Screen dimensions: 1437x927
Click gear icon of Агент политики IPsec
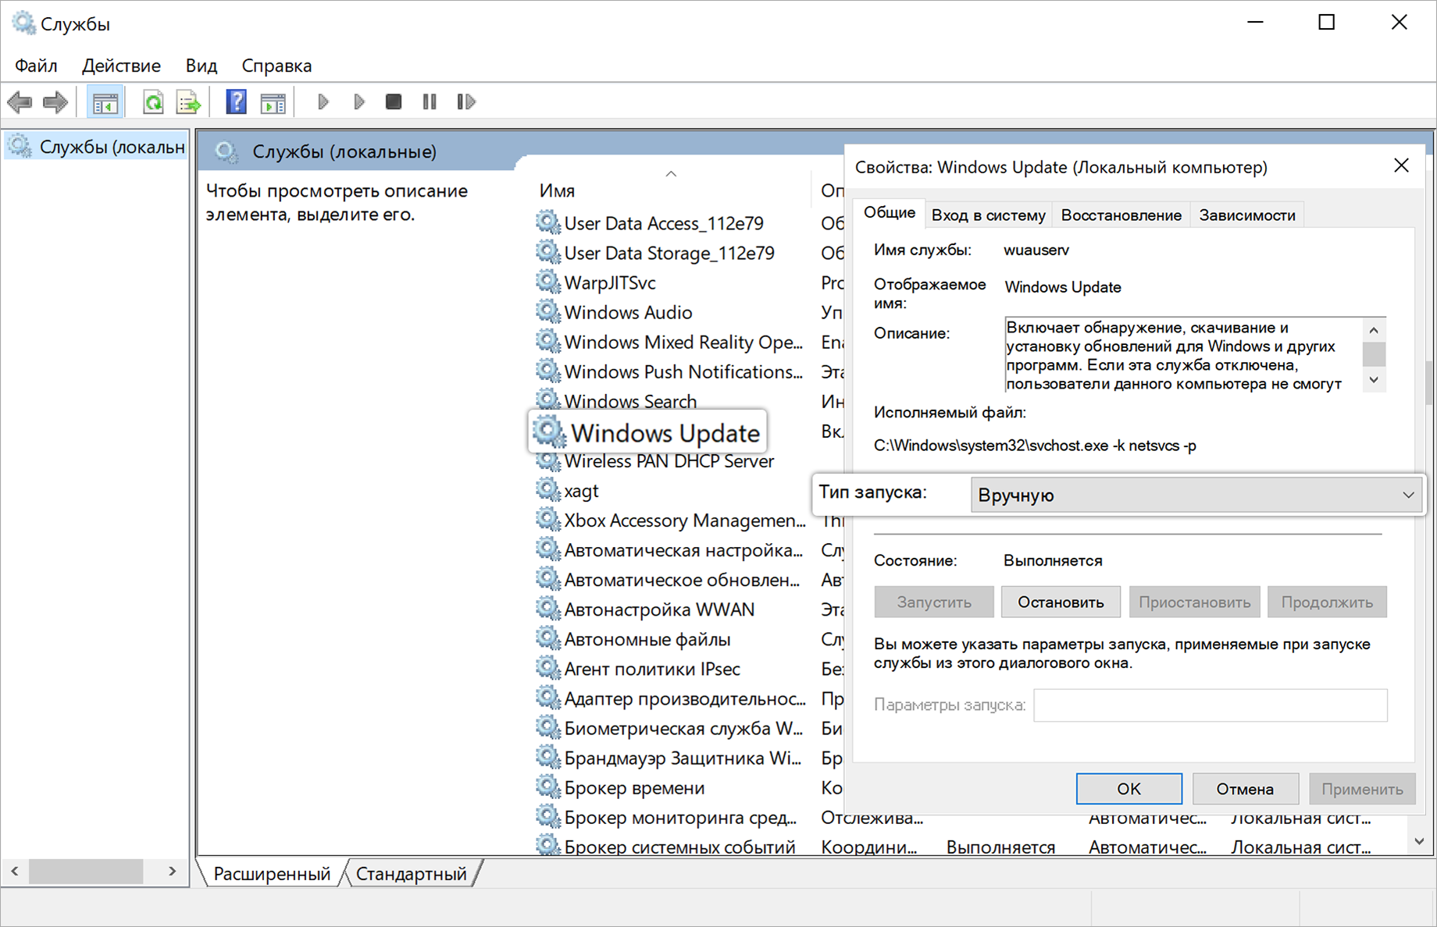548,668
